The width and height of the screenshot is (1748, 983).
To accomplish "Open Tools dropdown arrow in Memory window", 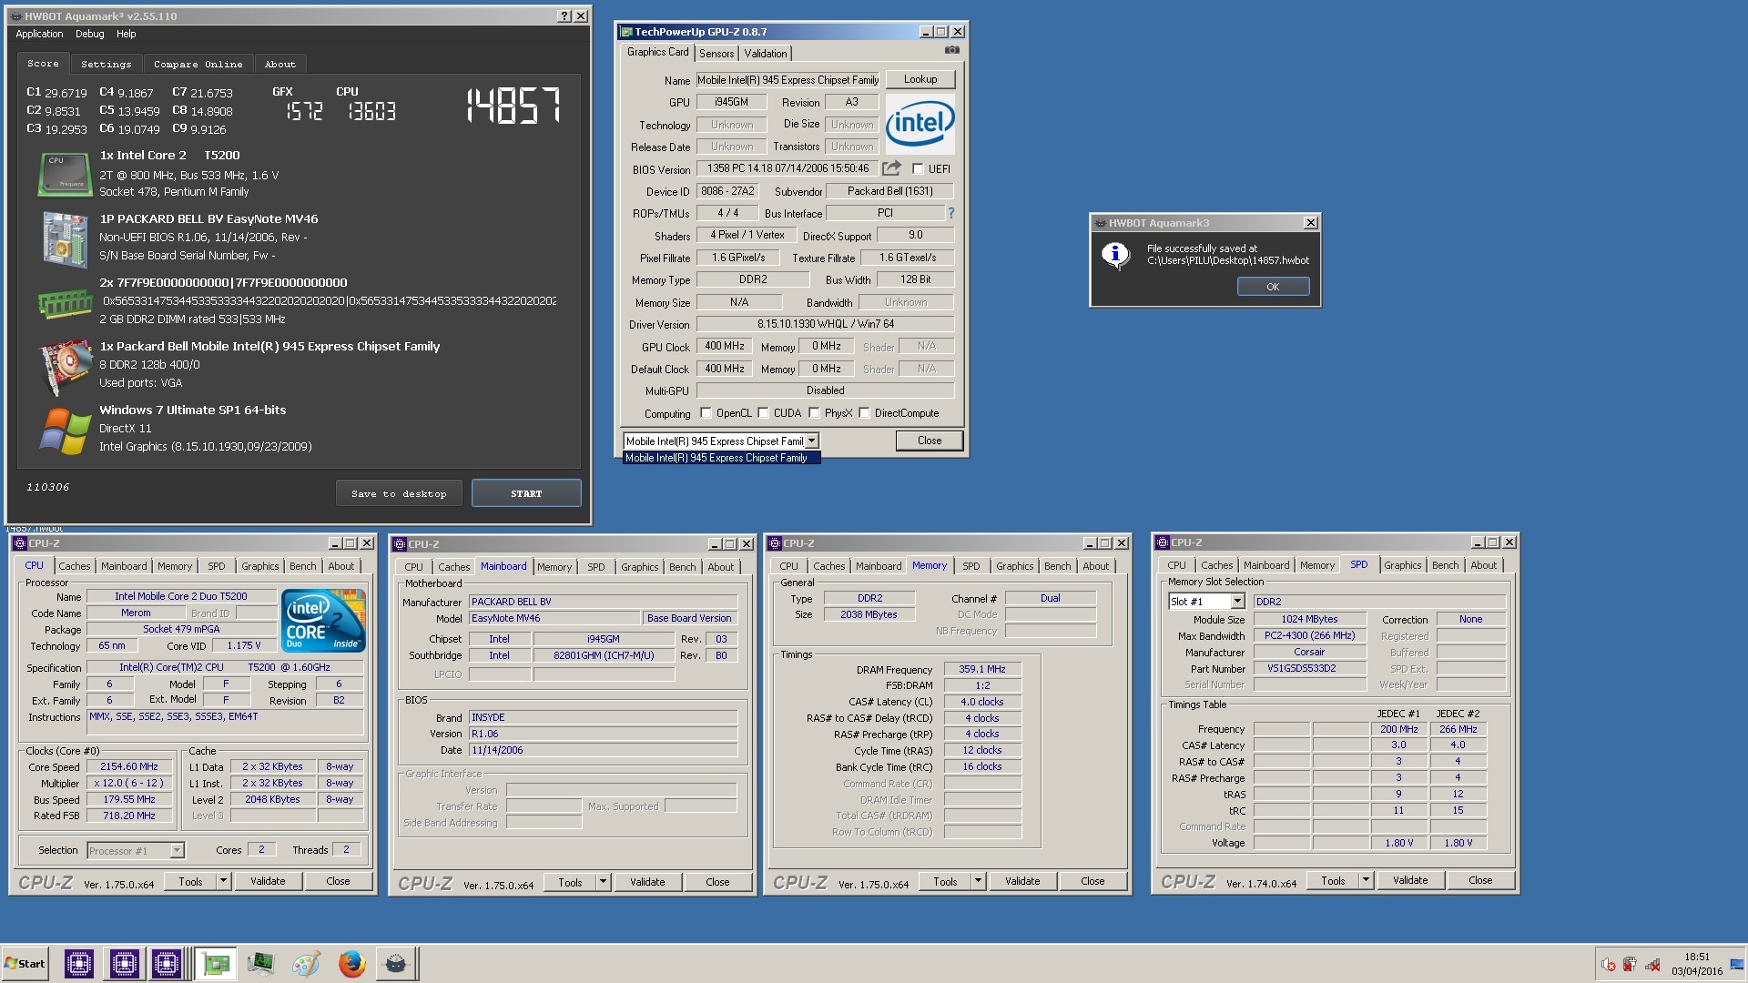I will [978, 881].
